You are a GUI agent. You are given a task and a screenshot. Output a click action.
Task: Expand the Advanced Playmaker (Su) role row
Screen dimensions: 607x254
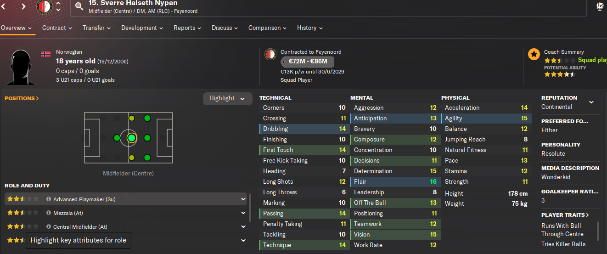tap(243, 199)
